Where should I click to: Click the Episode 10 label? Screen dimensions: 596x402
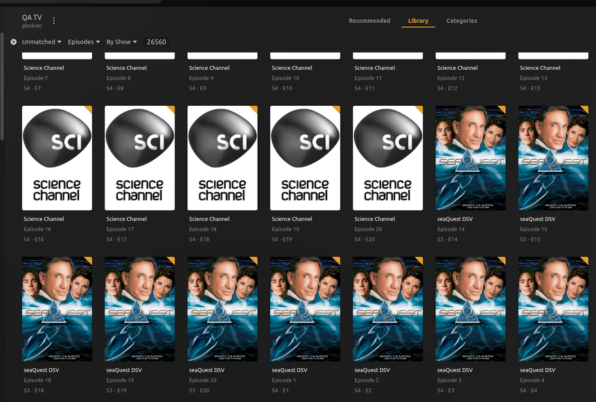click(x=286, y=78)
